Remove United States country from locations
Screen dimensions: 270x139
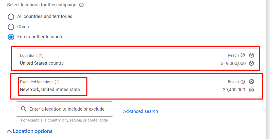[251, 63]
